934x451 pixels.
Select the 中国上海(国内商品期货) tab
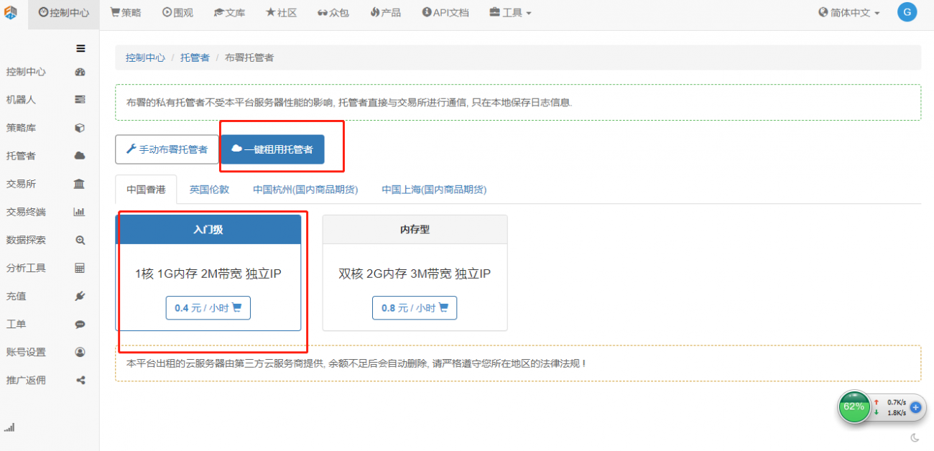coord(434,190)
